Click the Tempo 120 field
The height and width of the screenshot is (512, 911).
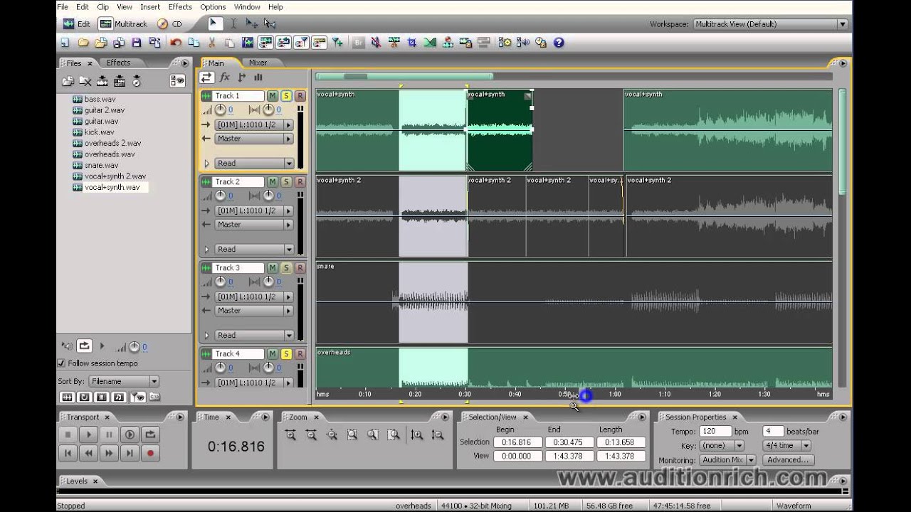coord(715,431)
